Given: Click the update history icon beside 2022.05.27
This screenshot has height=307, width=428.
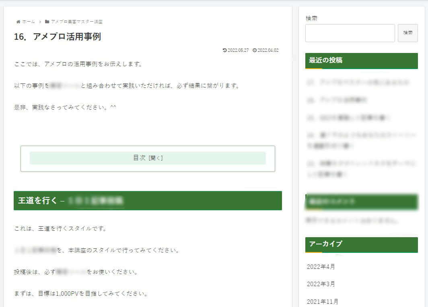Looking at the screenshot, I should [x=224, y=51].
